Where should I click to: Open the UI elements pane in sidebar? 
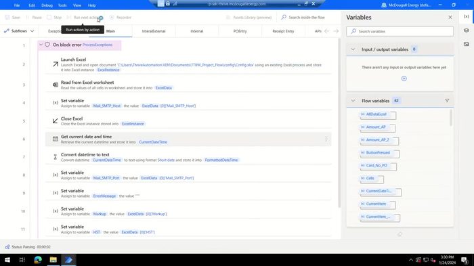(x=466, y=30)
